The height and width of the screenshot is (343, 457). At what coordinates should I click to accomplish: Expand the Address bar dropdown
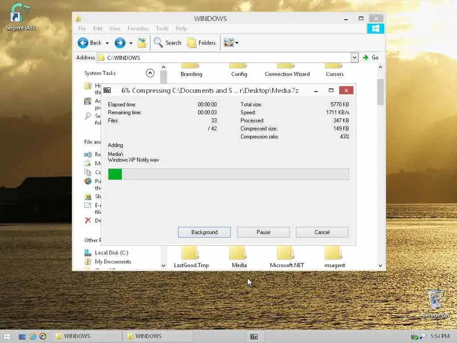(x=354, y=58)
